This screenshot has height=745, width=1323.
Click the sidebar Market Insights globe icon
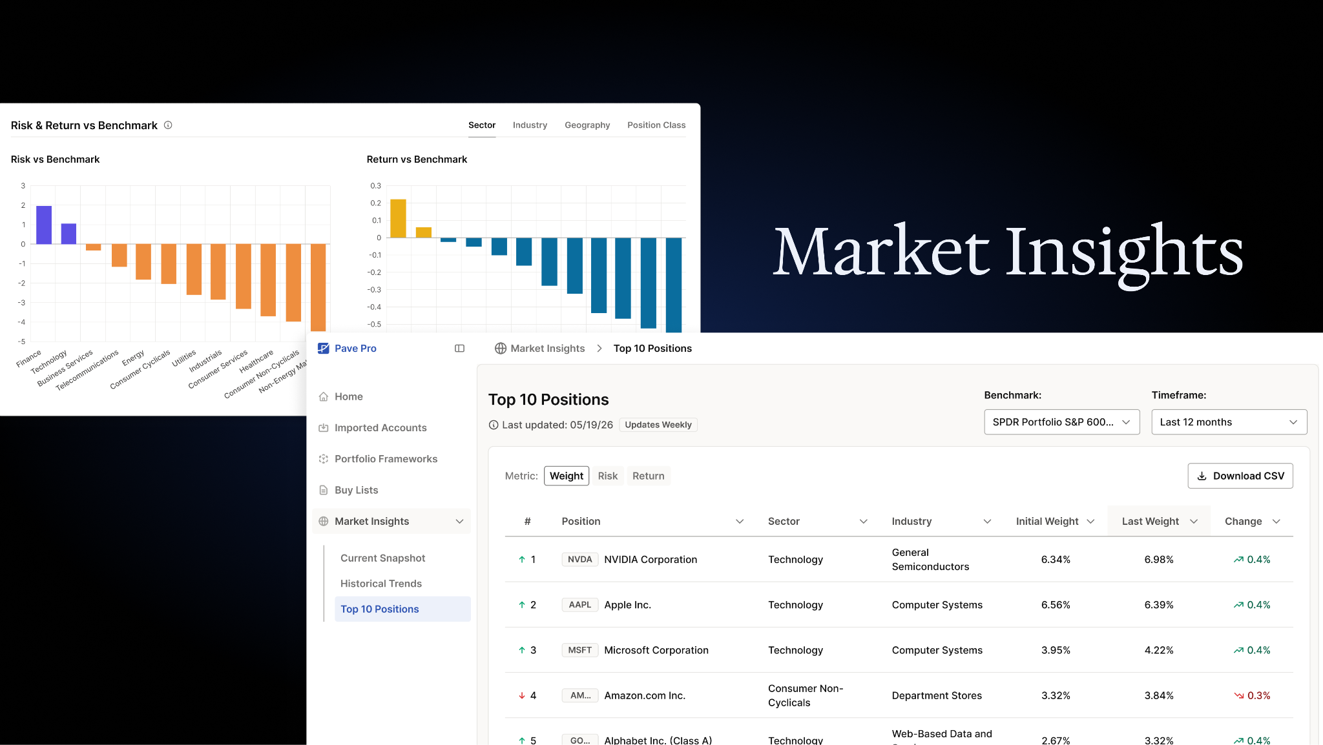pos(324,521)
